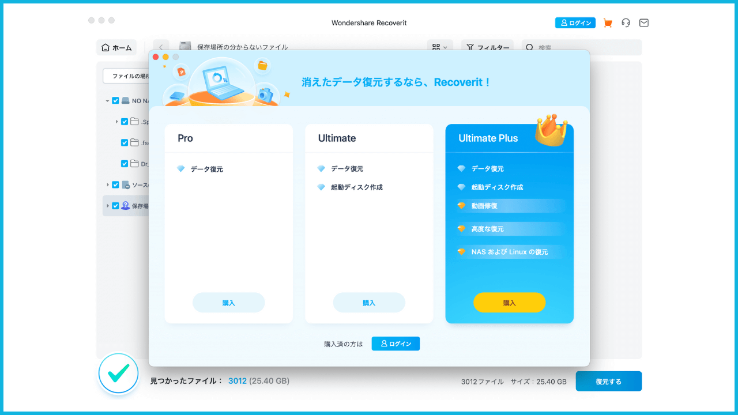The image size is (738, 415).
Task: Click NAS および Linux の復元 feature
Action: (x=510, y=252)
